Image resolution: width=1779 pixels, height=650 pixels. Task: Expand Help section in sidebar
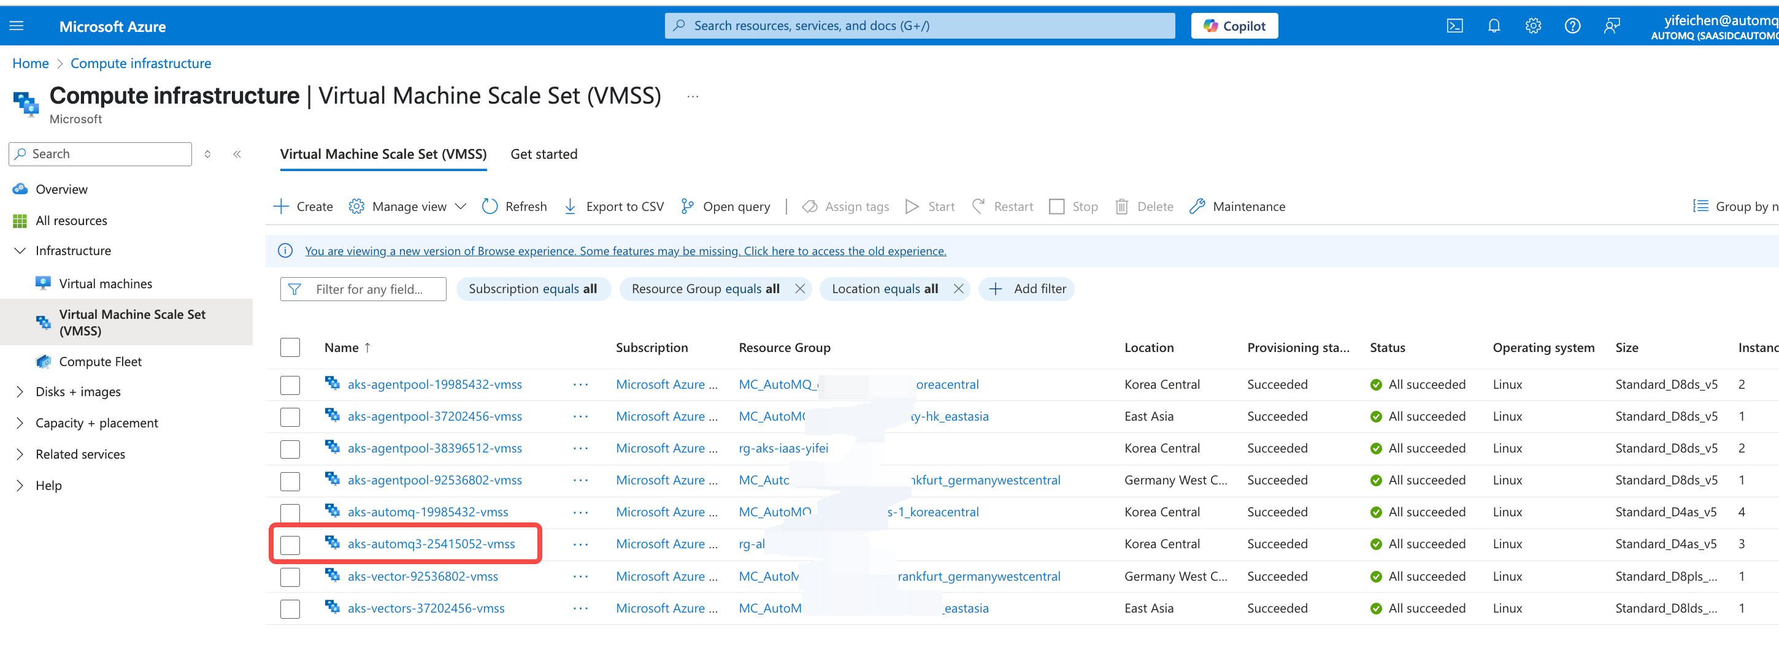[x=20, y=486]
